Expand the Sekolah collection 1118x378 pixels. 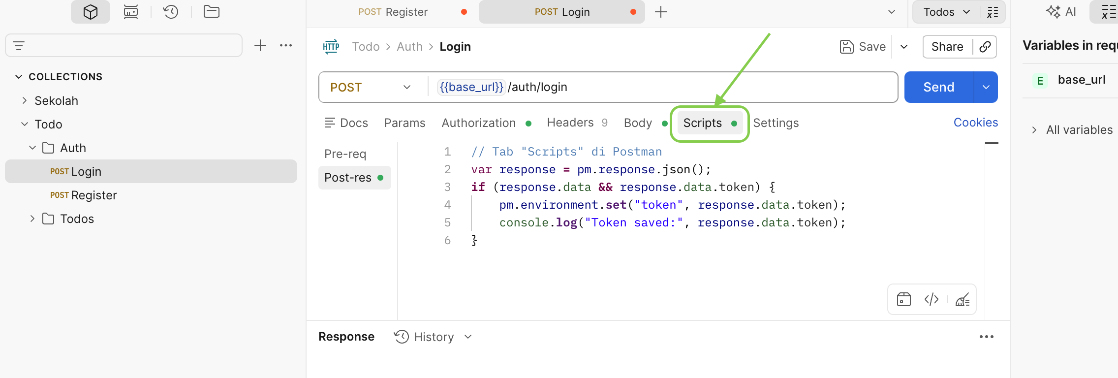click(x=25, y=100)
